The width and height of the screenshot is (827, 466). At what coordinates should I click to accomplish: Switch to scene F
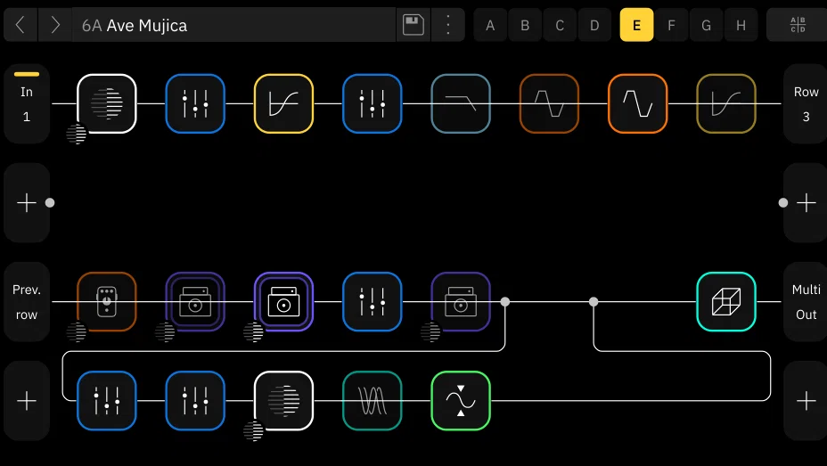[x=671, y=25]
